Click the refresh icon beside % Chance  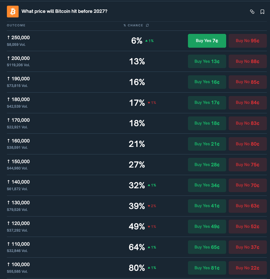tap(147, 25)
